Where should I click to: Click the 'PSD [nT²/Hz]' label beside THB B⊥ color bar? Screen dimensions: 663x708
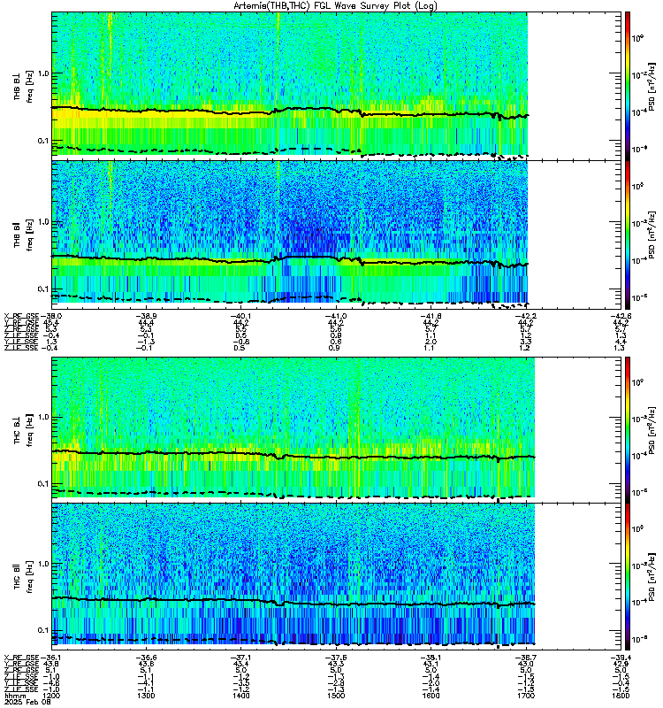(x=652, y=86)
